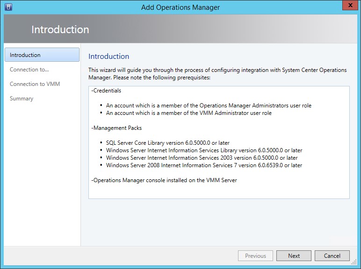Click the wizard description paragraph text
Viewport: 361px width, 269px height.
pyautogui.click(x=217, y=74)
